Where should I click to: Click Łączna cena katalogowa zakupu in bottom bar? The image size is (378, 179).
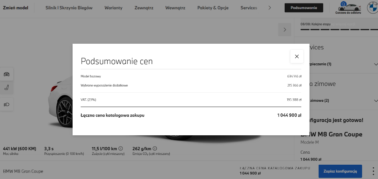[275, 168]
